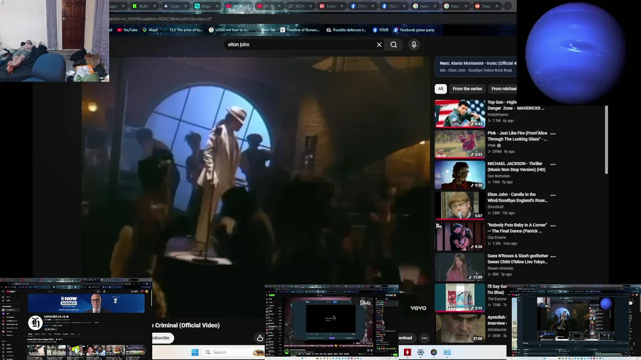Open the 2:52 'I'll Say Go' video thumbnail
This screenshot has height=360, width=641.
click(460, 298)
